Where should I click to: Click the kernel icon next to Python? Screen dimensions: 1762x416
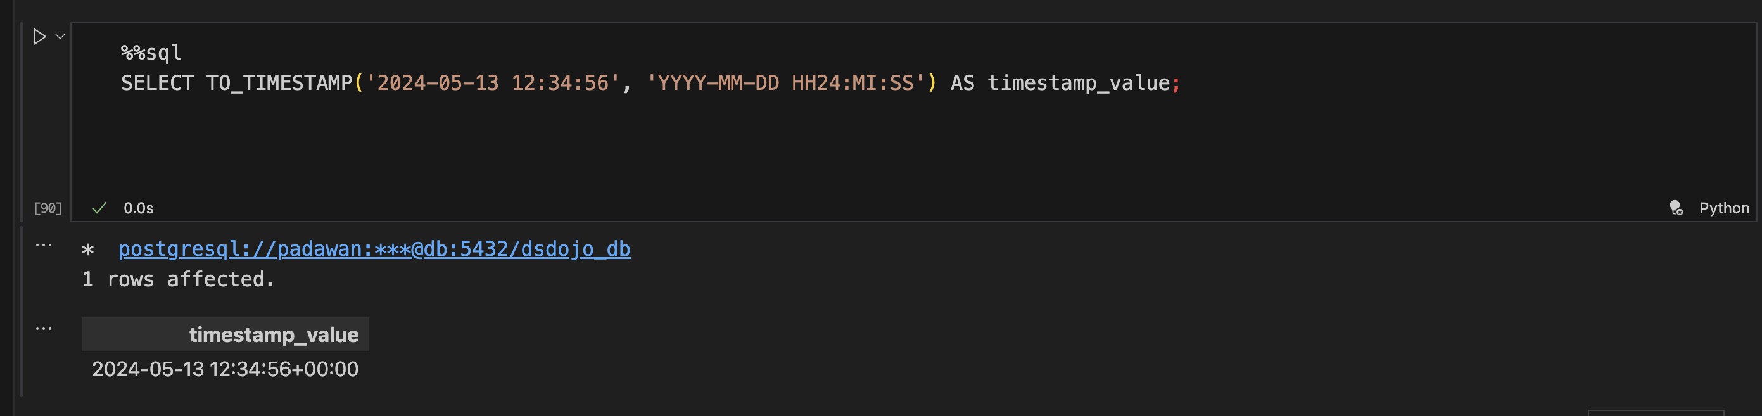(x=1676, y=208)
